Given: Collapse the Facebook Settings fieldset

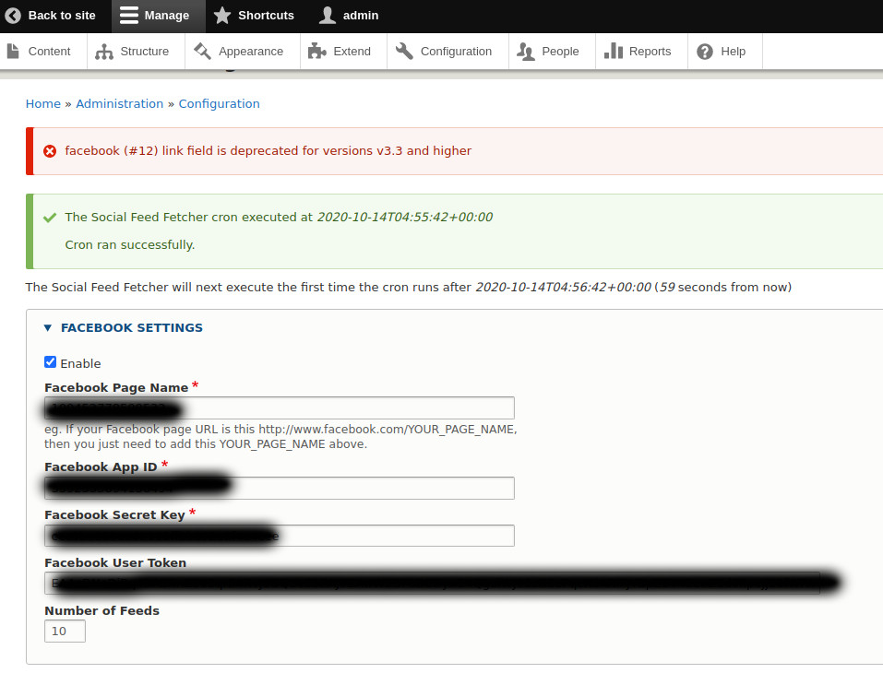Looking at the screenshot, I should (x=48, y=327).
